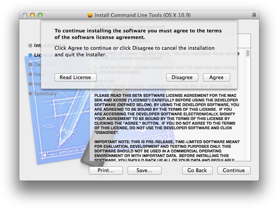Viewport: 278px width, 208px height.
Task: Click the 'PLEASE READ THIS BETA SOFTWARE' paragraph
Action: (167, 114)
